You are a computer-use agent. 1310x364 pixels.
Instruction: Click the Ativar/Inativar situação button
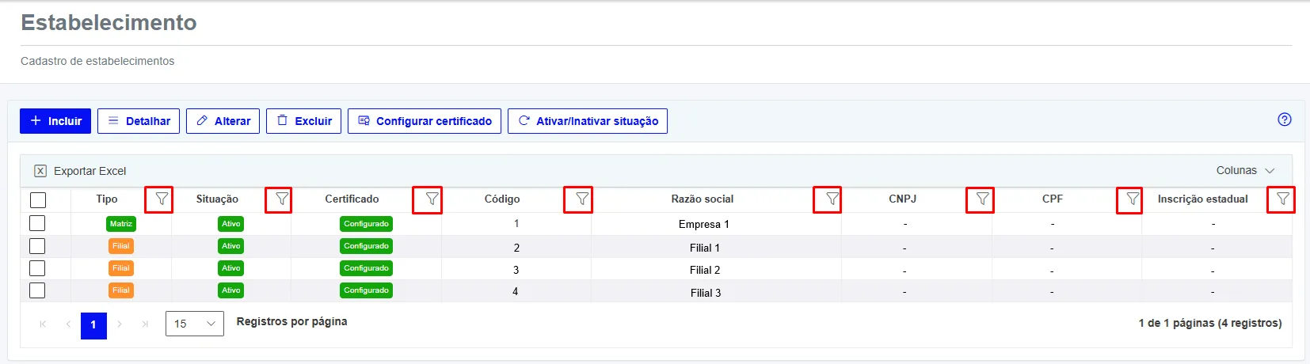click(x=588, y=121)
